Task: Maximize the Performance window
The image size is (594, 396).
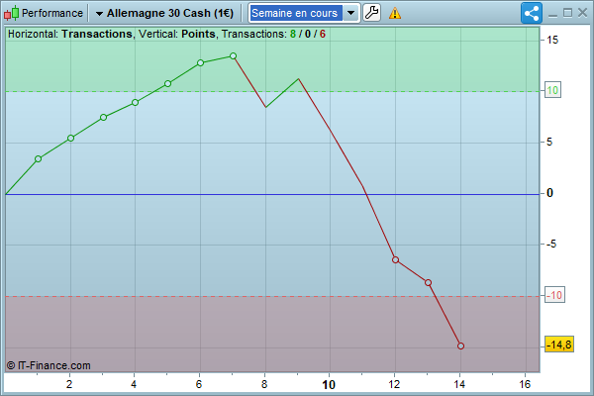Action: [567, 13]
